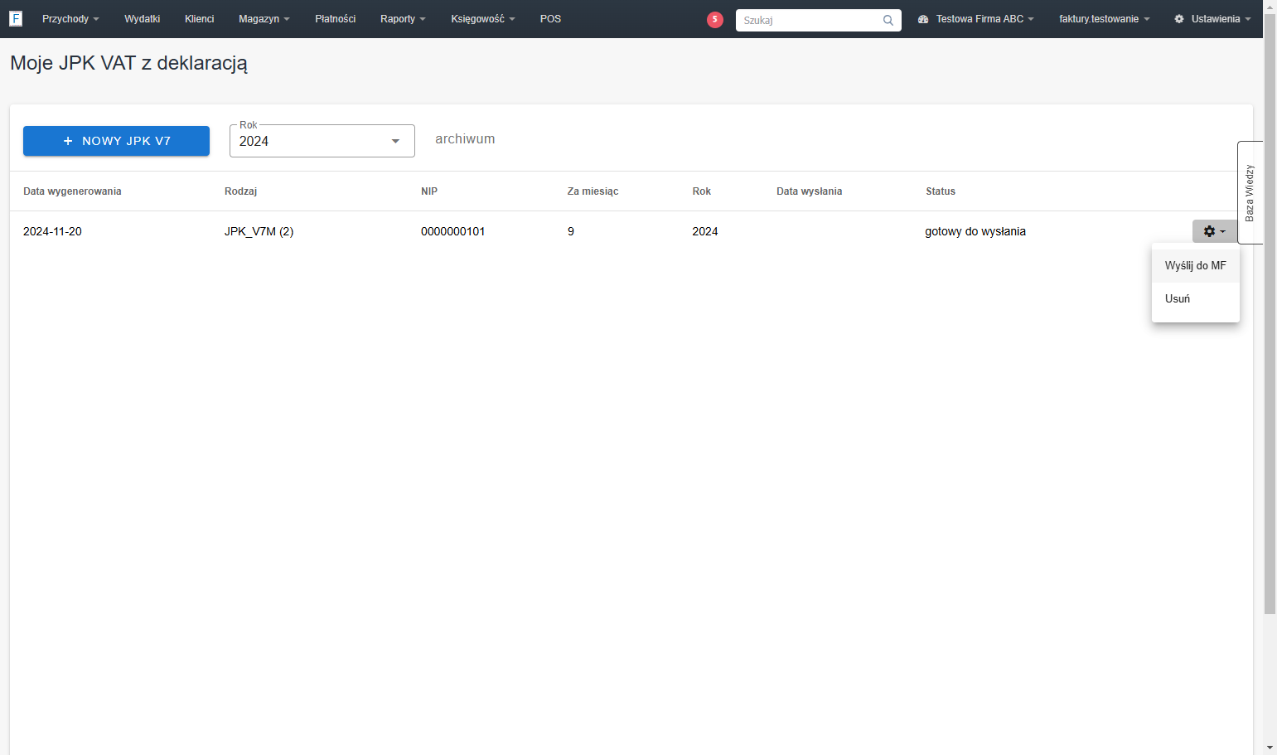Open the POS section
The image size is (1277, 755).
pyautogui.click(x=550, y=19)
